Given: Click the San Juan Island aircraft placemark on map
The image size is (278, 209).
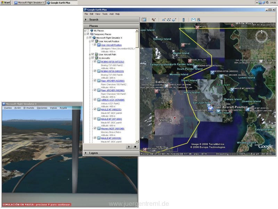Looking at the screenshot, I should click(x=210, y=106).
